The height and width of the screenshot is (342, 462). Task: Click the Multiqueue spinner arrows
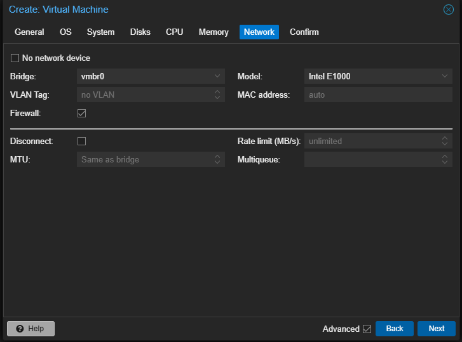pos(445,159)
